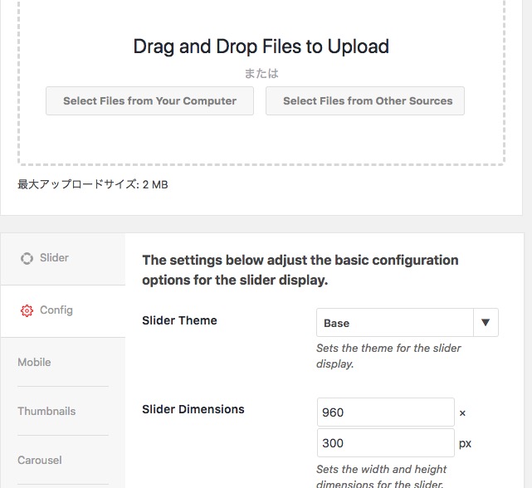Click the Slider Theme field label
Viewport: 532px width, 488px height.
pos(179,320)
